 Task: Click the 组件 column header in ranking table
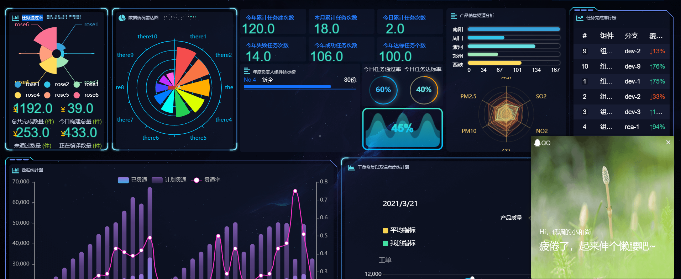click(607, 36)
